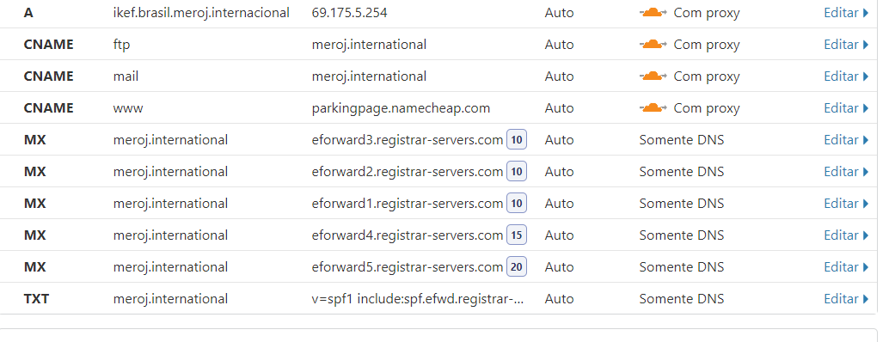The image size is (895, 342).
Task: Open Editar for the mail CNAME record
Action: click(x=846, y=76)
